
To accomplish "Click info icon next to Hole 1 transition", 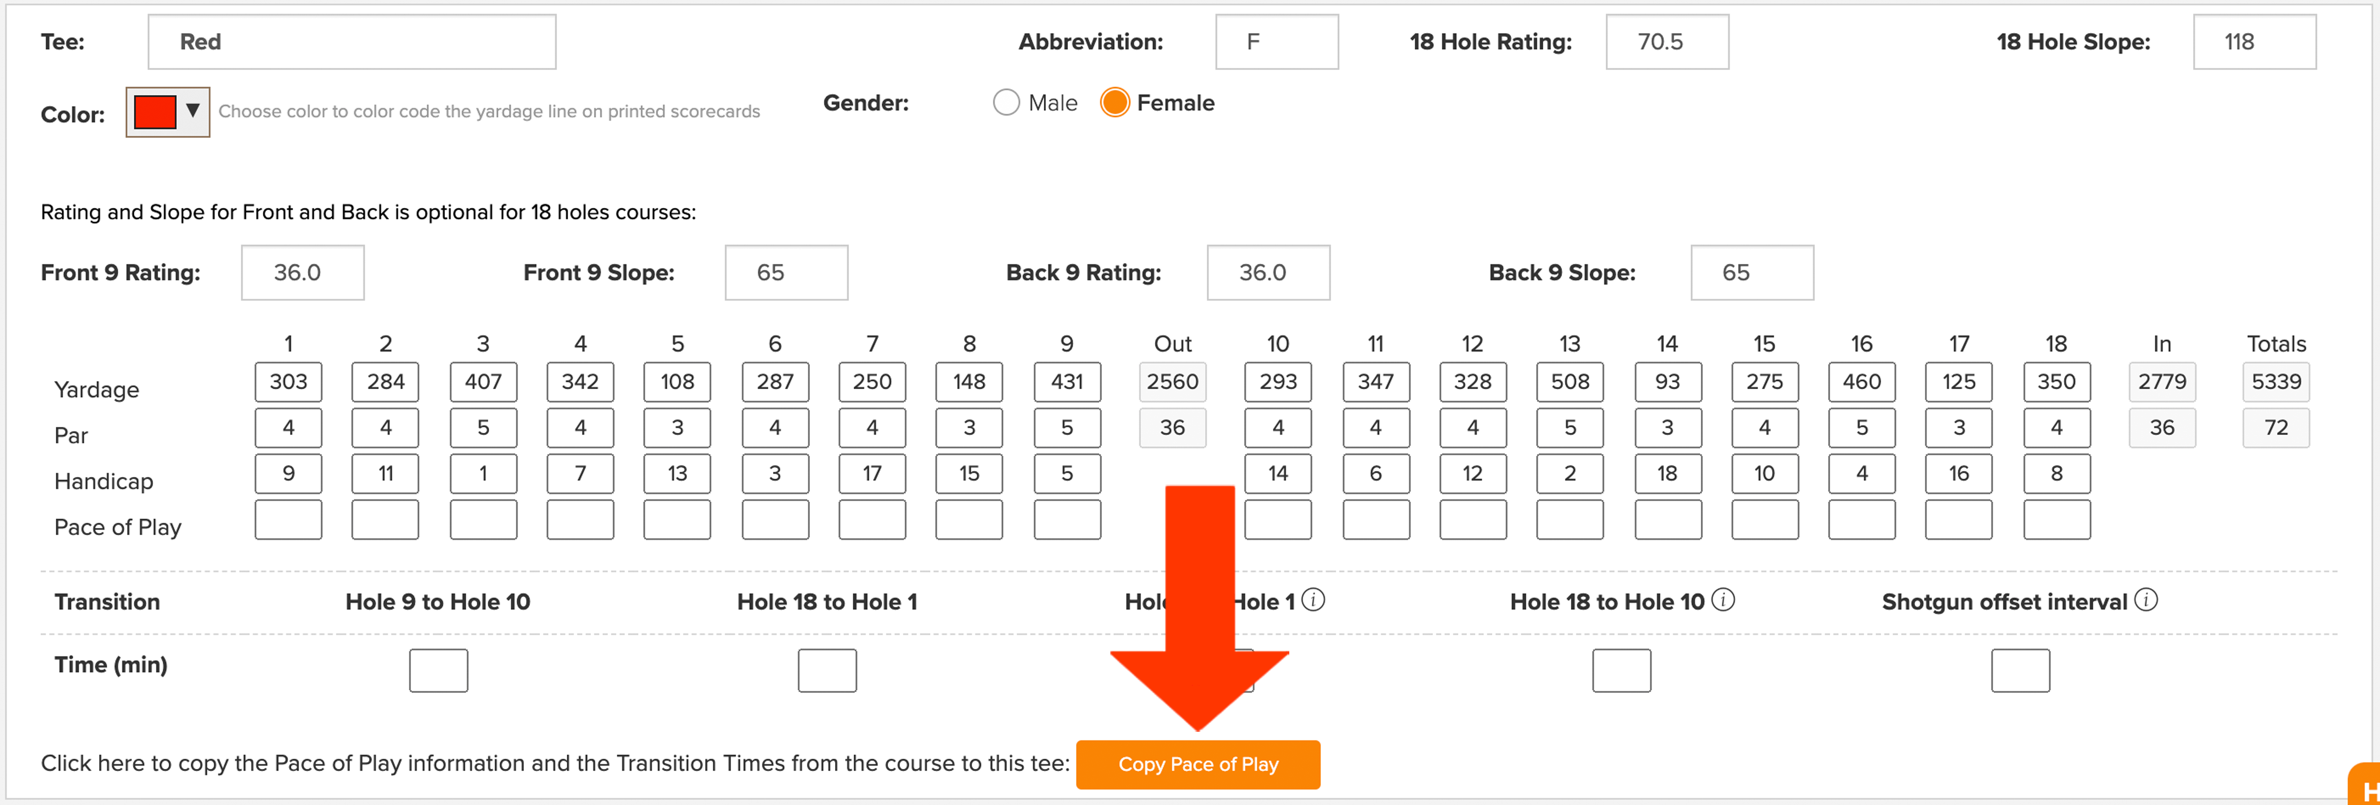I will pyautogui.click(x=1313, y=601).
